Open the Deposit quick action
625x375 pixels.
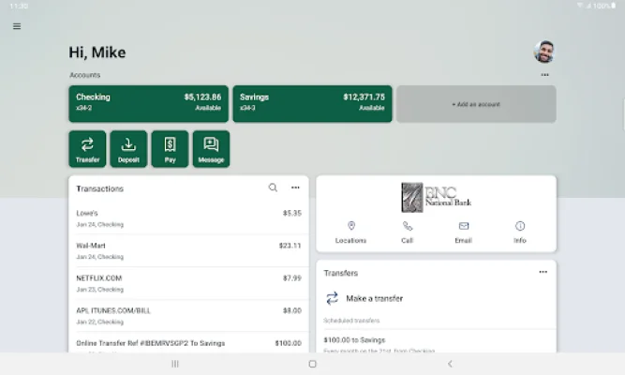coord(128,149)
